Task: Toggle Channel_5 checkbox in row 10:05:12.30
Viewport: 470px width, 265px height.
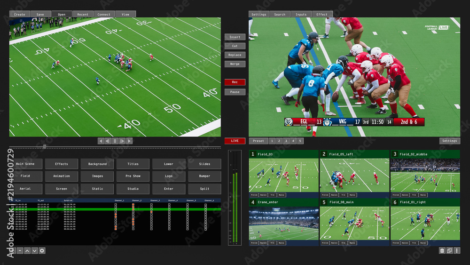Action: coord(188,217)
